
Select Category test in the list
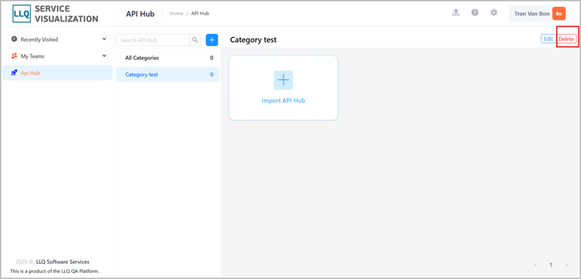click(168, 75)
